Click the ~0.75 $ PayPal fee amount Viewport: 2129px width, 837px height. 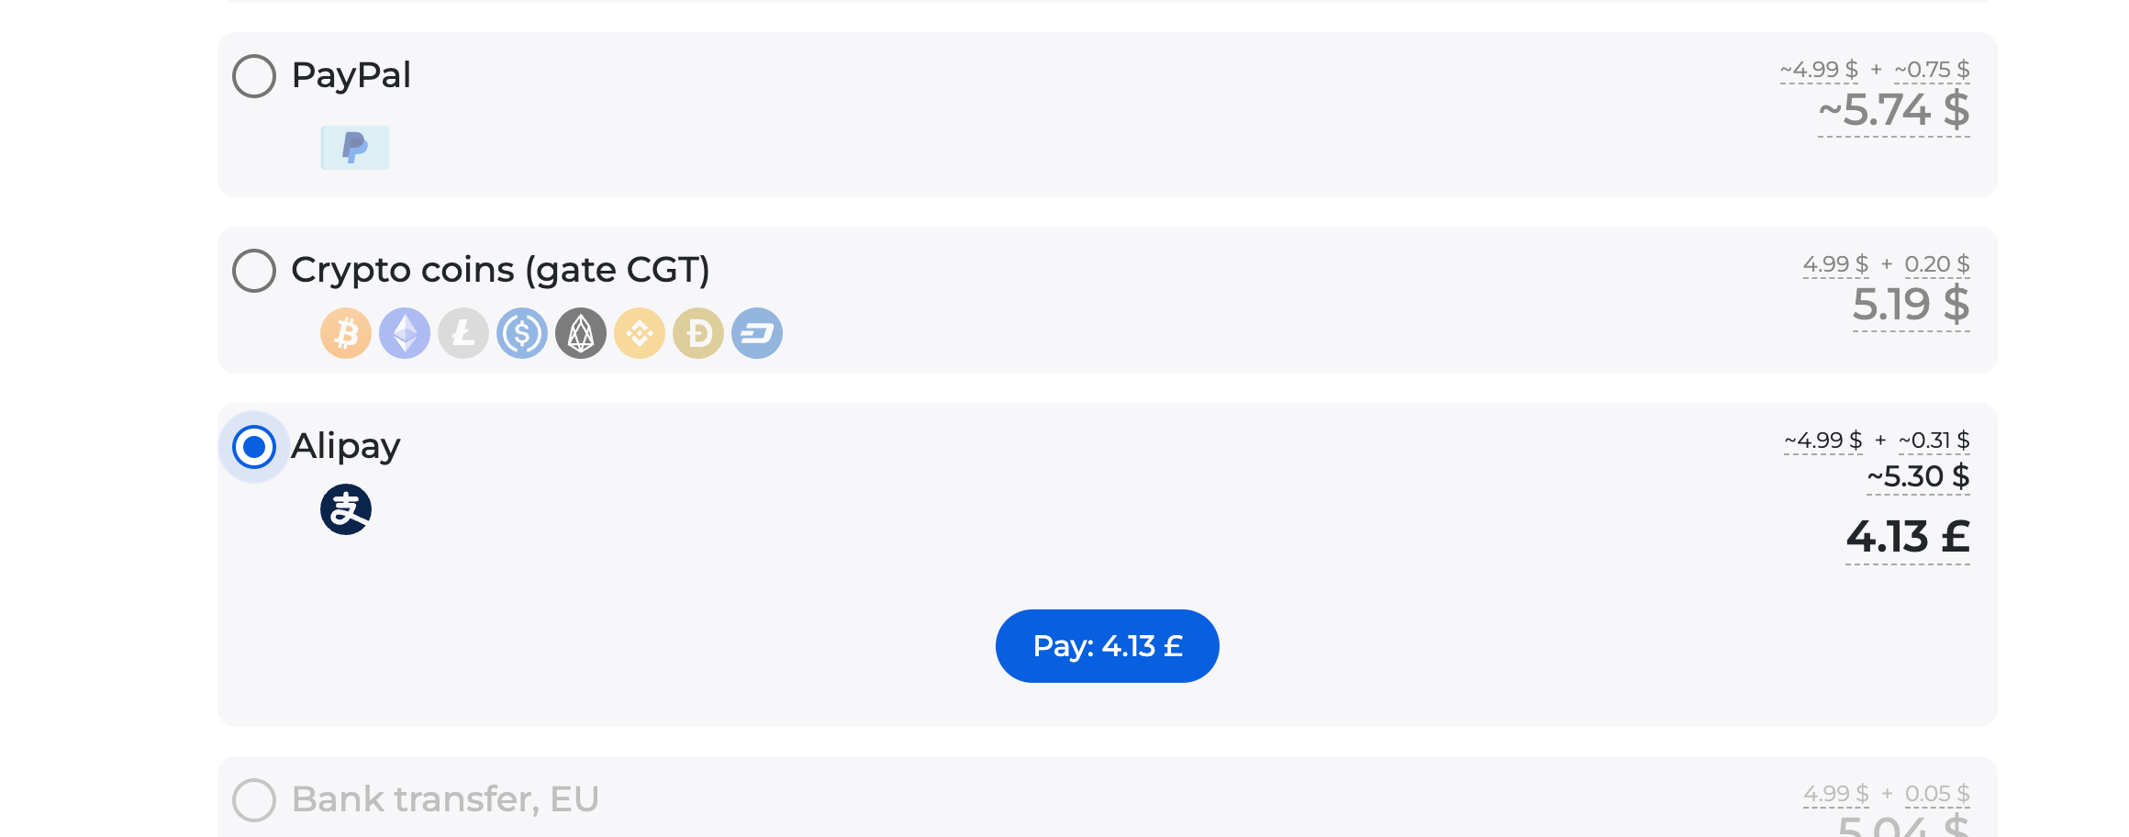1932,70
